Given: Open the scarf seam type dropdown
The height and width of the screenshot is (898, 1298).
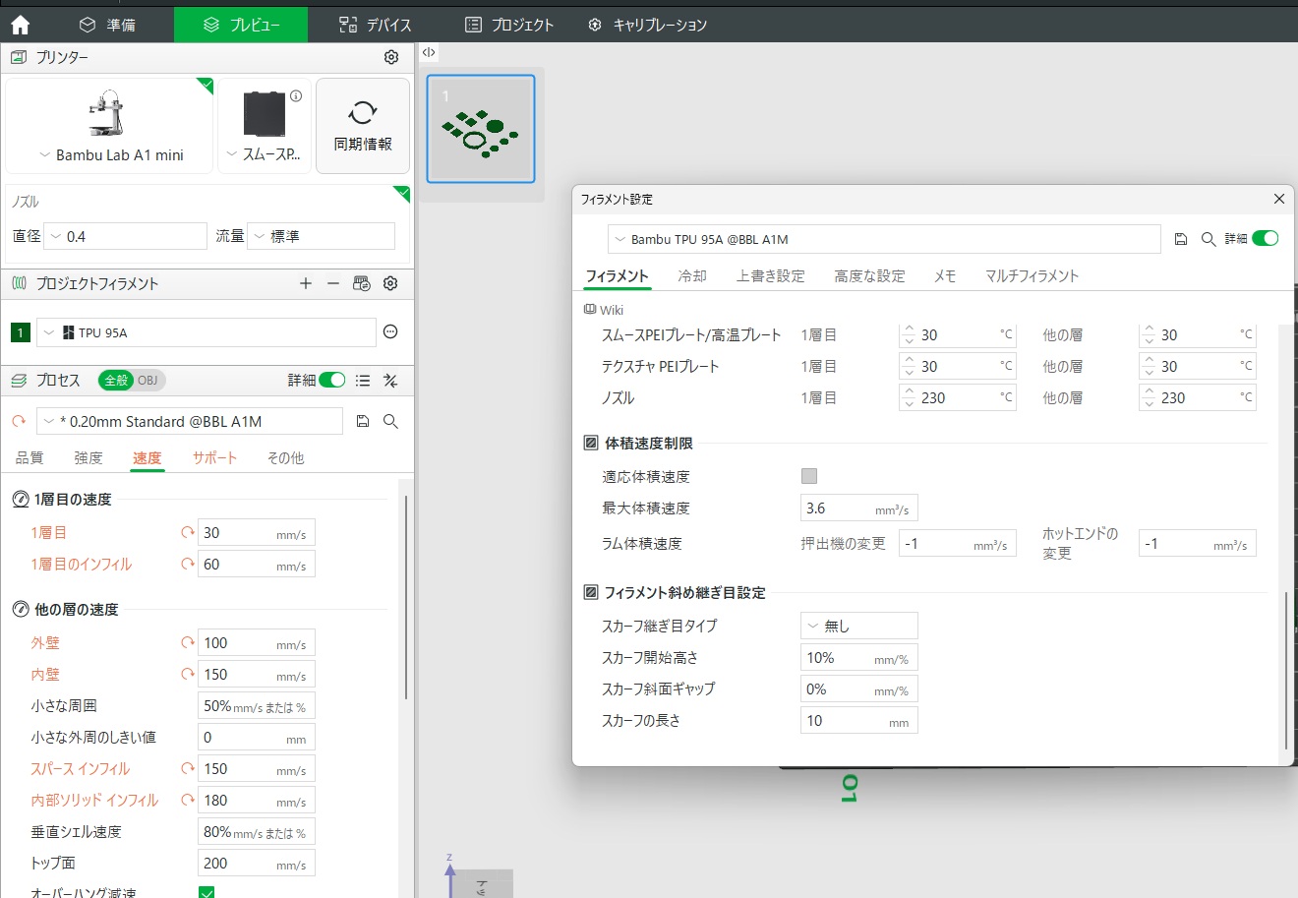Looking at the screenshot, I should click(x=858, y=626).
